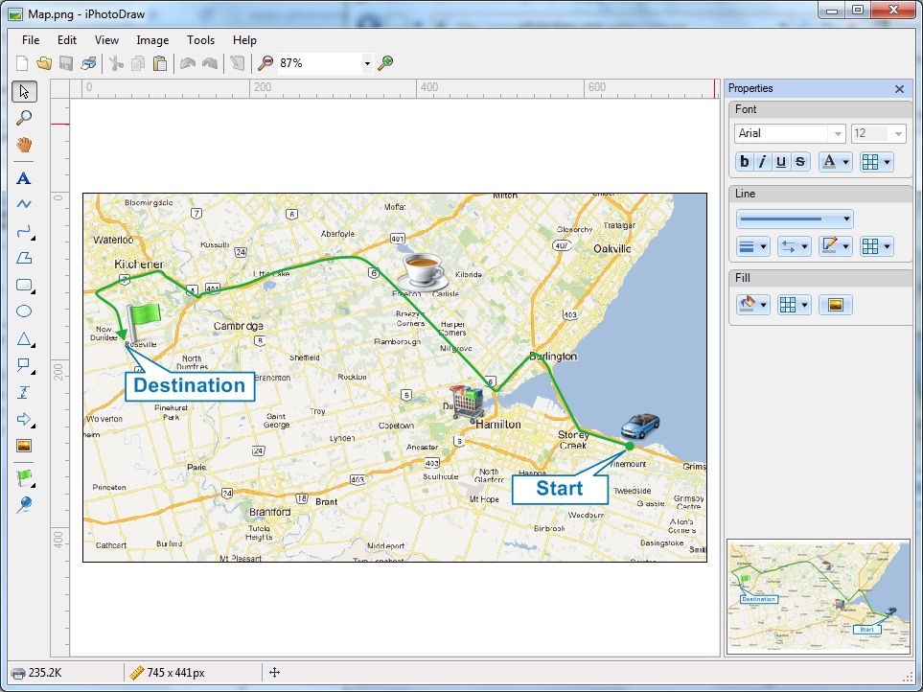The height and width of the screenshot is (692, 923).
Task: Select the zigzag polyline tool
Action: coord(24,204)
